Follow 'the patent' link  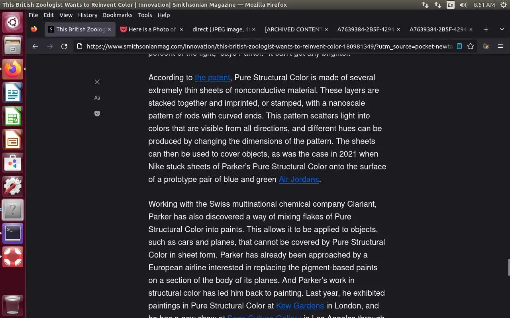point(212,78)
